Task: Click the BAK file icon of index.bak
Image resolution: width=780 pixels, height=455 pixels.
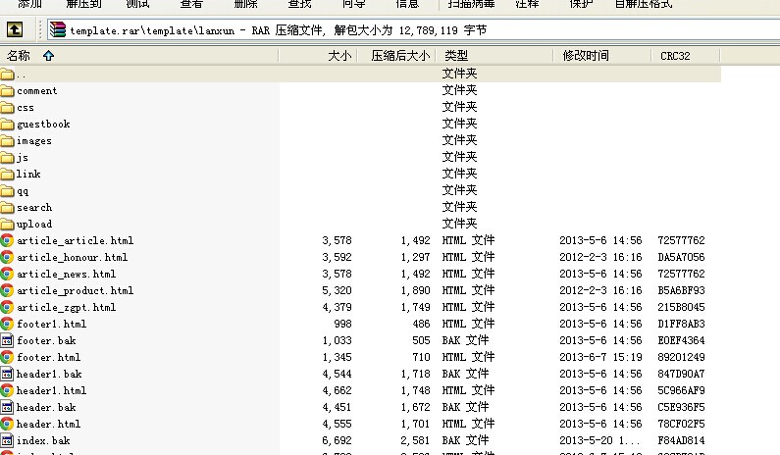Action: tap(7, 440)
